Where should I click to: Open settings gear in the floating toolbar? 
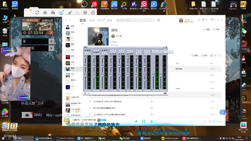tap(85, 13)
